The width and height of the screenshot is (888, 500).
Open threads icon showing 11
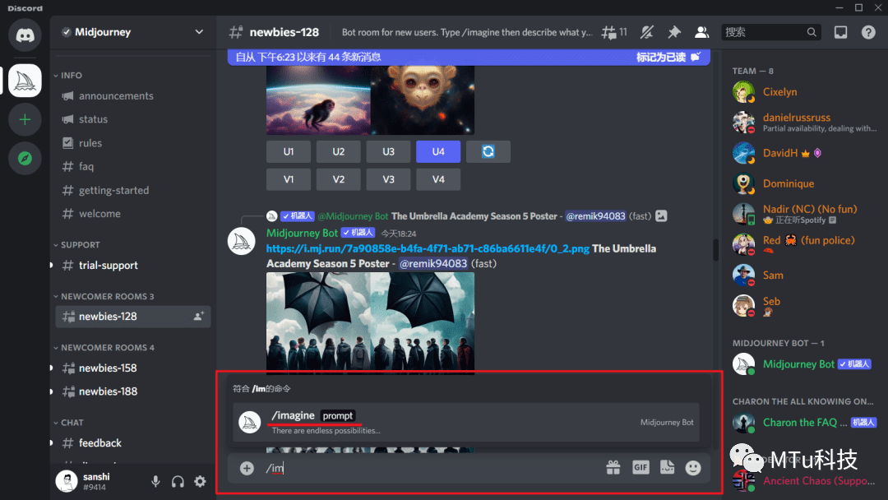(614, 32)
